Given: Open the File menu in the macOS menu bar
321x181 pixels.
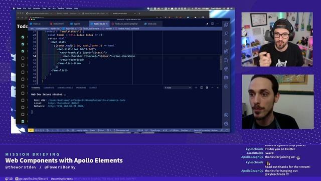Looking at the screenshot, I should coord(25,9).
